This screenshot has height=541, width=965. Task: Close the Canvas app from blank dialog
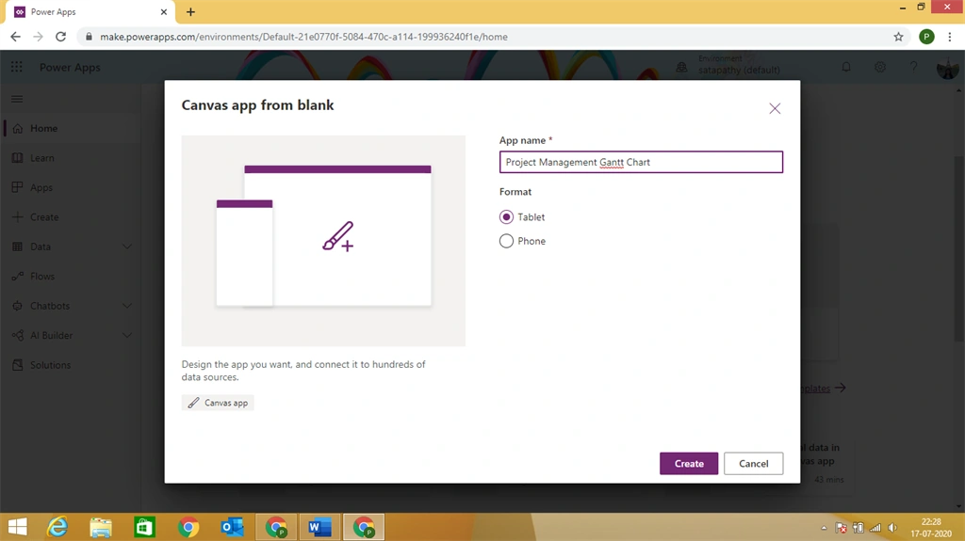(x=775, y=109)
